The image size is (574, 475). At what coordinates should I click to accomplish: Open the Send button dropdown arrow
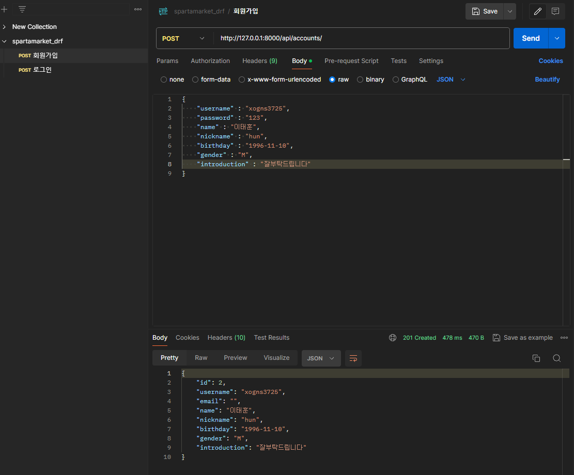point(557,38)
